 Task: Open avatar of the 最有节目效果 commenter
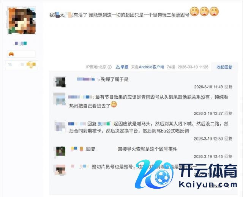(x=59, y=99)
